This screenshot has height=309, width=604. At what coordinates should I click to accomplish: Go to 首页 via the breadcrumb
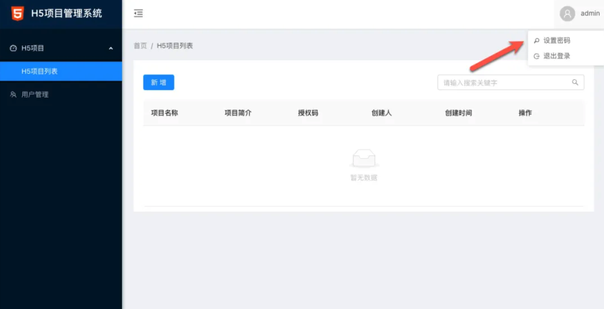coord(140,46)
